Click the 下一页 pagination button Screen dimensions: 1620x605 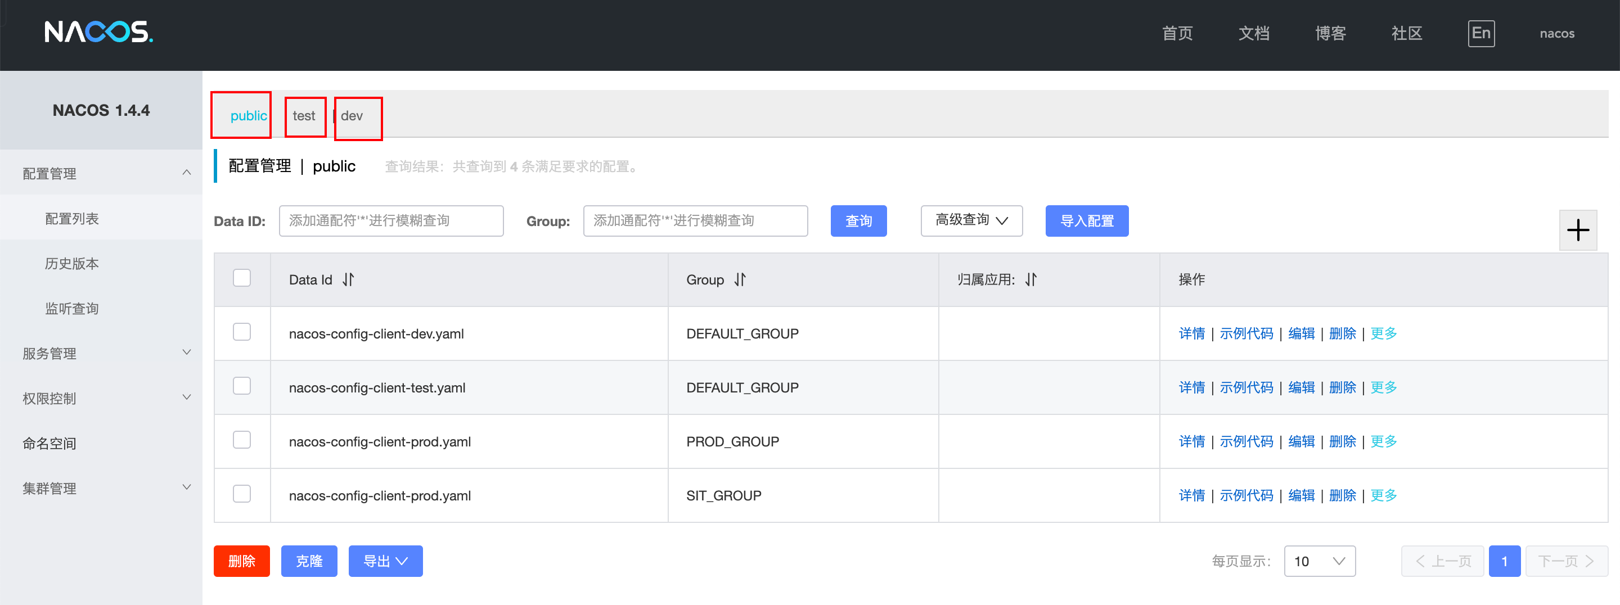pyautogui.click(x=1567, y=561)
